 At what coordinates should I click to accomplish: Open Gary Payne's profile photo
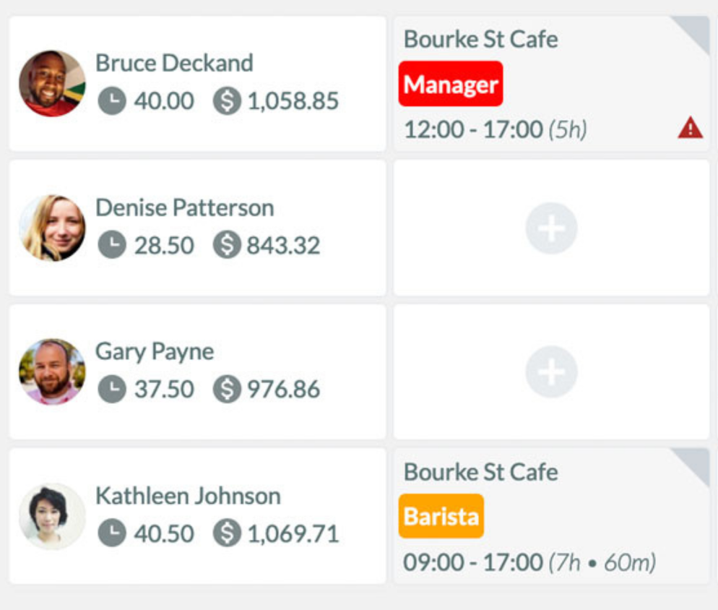(x=52, y=371)
